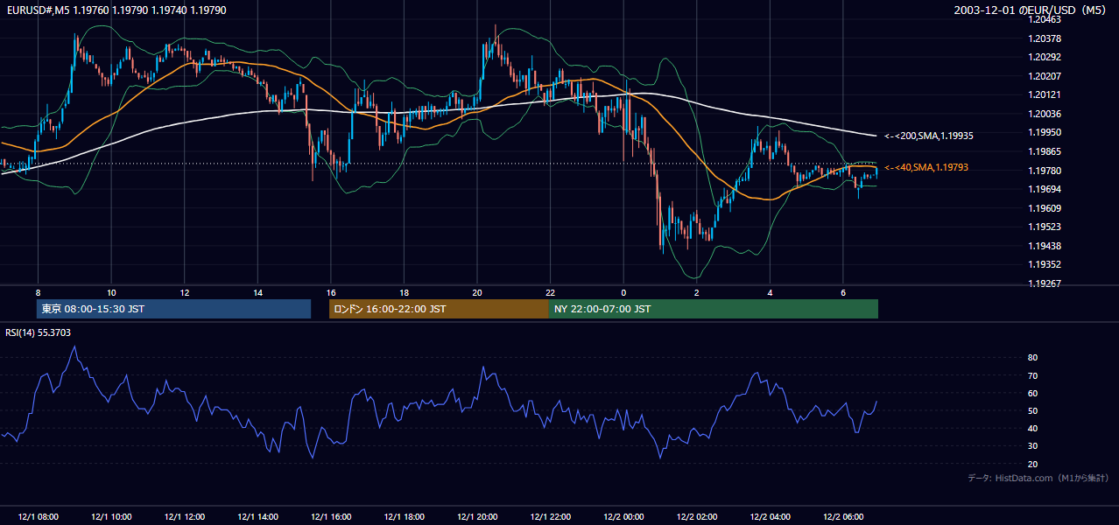Click RSI axis level 40
This screenshot has height=525, width=1119.
point(1033,428)
